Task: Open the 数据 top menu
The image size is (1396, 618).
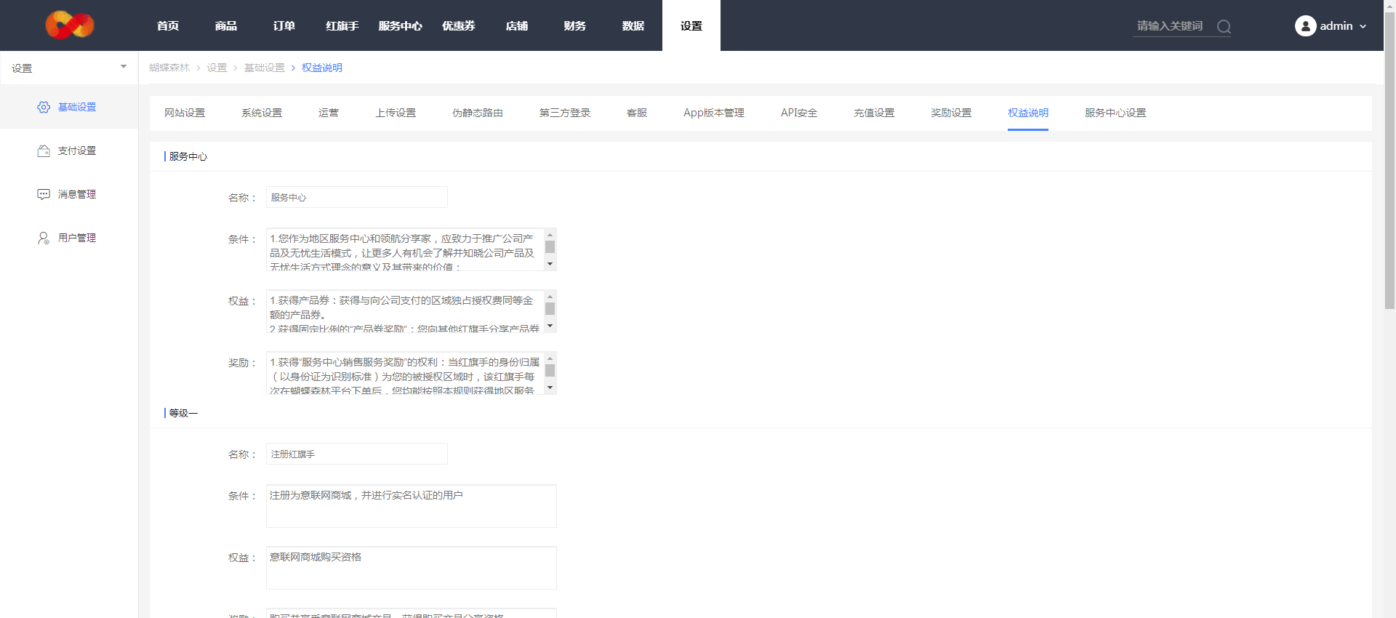Action: (633, 25)
